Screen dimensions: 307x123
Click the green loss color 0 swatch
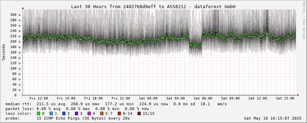[x=38, y=113]
